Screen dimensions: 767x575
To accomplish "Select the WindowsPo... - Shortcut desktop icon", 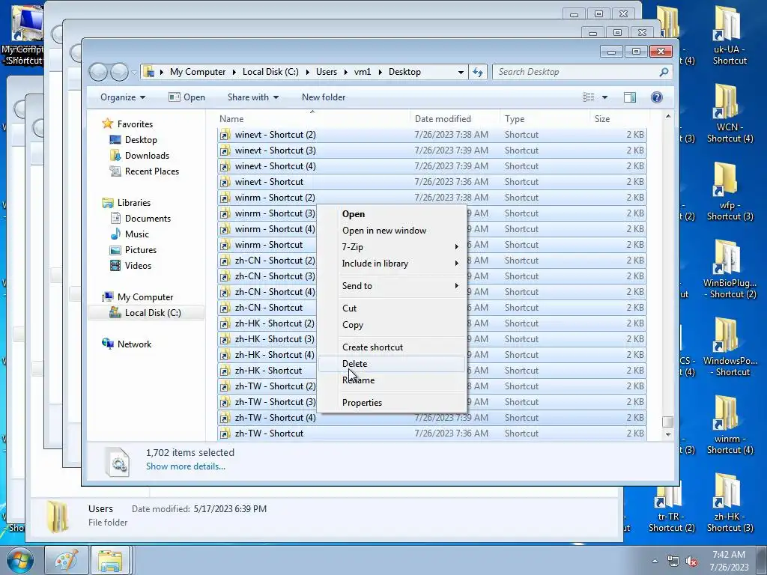I will click(x=730, y=347).
